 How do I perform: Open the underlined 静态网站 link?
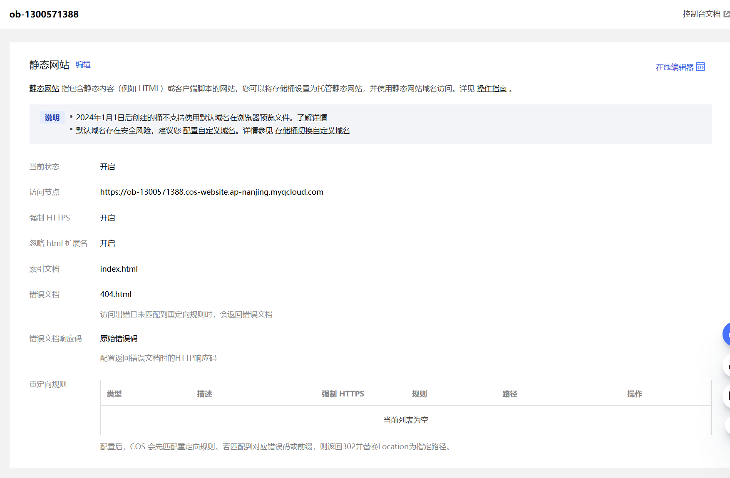(x=44, y=89)
